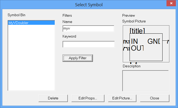Viewport: 178px width, 108px height.
Task: Click the Keyword field label
Action: [69, 36]
